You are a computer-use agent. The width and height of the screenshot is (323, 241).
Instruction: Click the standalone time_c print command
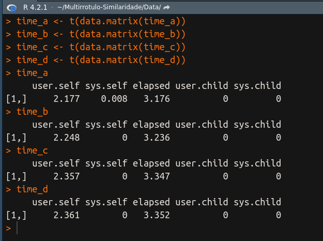tap(32, 150)
